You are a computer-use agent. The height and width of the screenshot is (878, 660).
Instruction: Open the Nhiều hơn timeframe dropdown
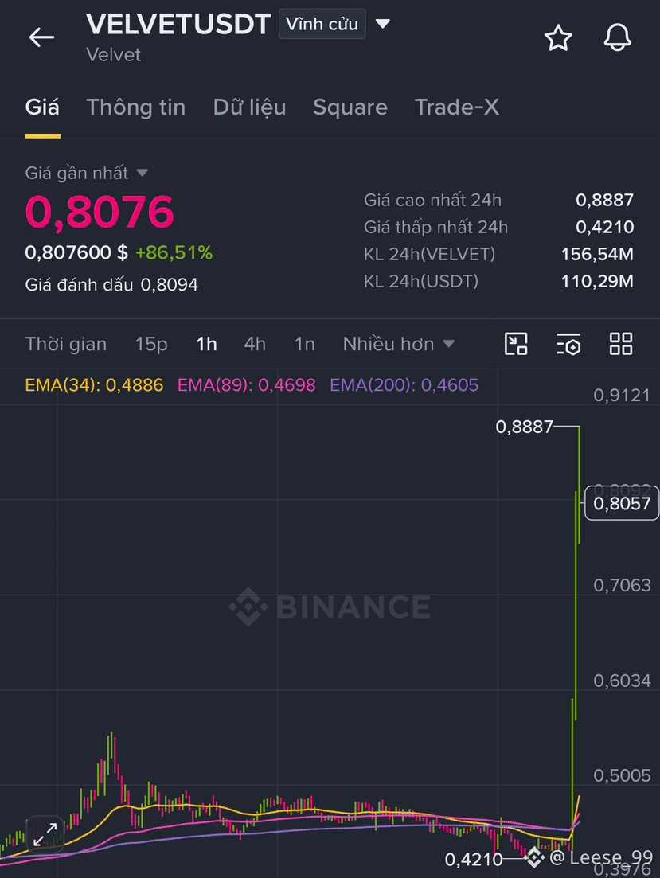tap(398, 344)
